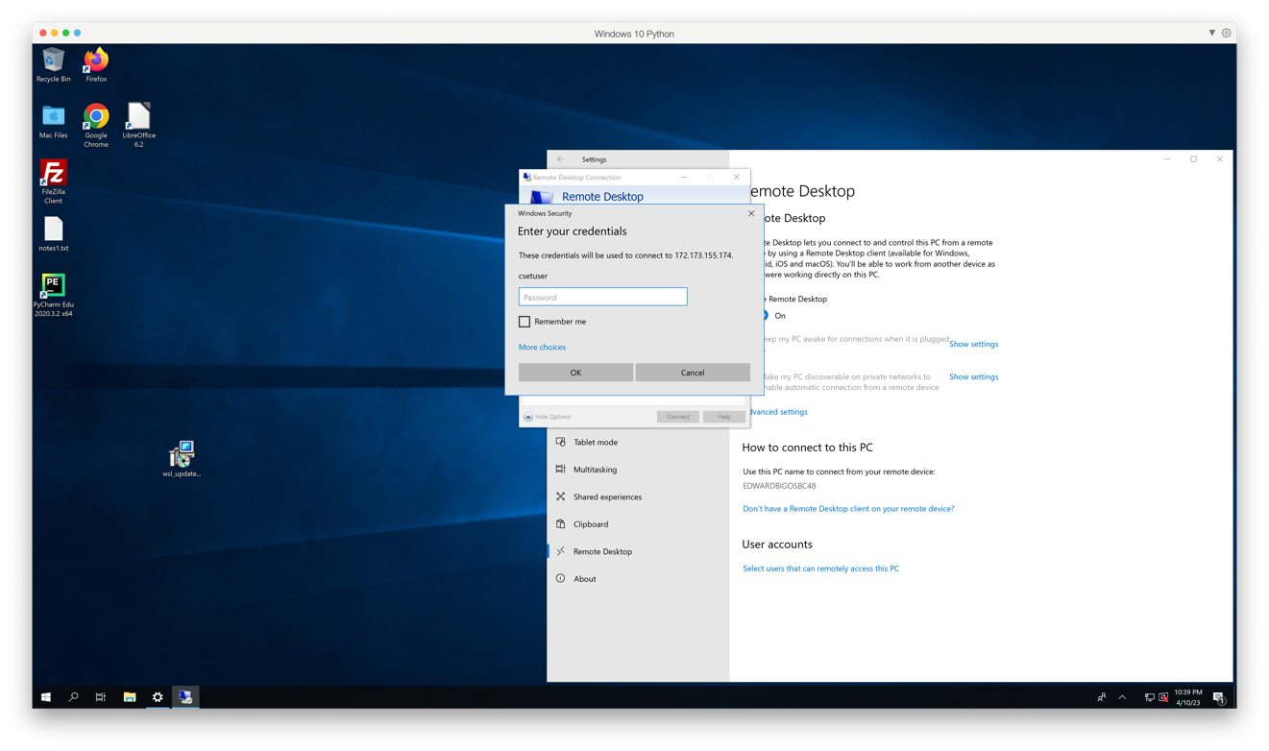Screen dimensions: 1269x751
Task: Open Advanced settings link
Action: pyautogui.click(x=777, y=412)
